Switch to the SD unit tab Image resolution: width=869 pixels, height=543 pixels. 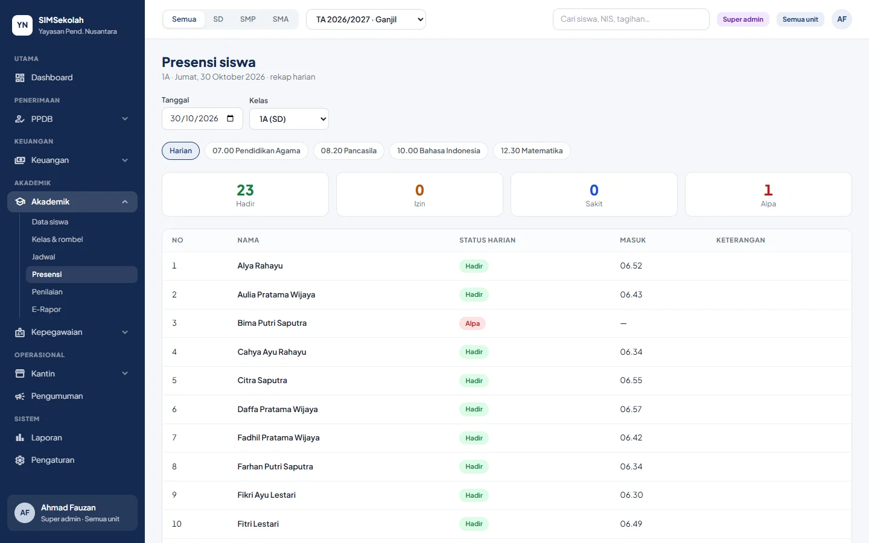coord(218,19)
